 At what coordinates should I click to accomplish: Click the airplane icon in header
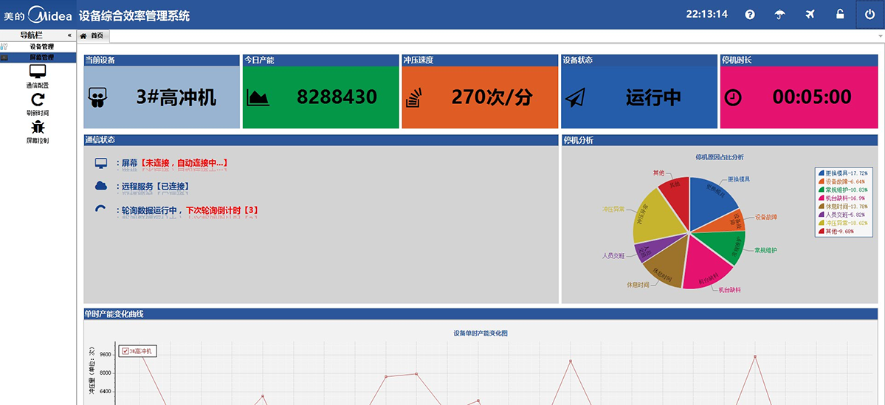(x=810, y=15)
